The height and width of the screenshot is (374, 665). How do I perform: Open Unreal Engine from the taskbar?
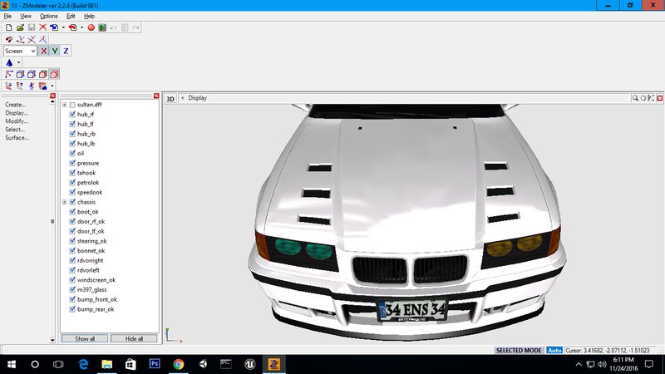click(250, 364)
